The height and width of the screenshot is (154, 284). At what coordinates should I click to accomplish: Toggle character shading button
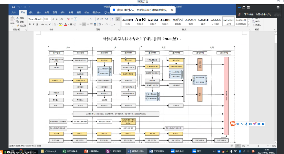click(x=71, y=24)
